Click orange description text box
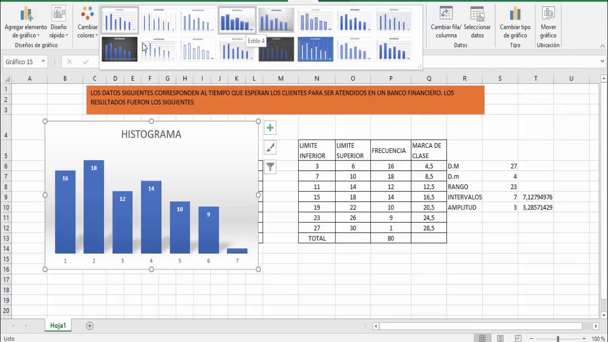608x342 pixels. pos(285,100)
